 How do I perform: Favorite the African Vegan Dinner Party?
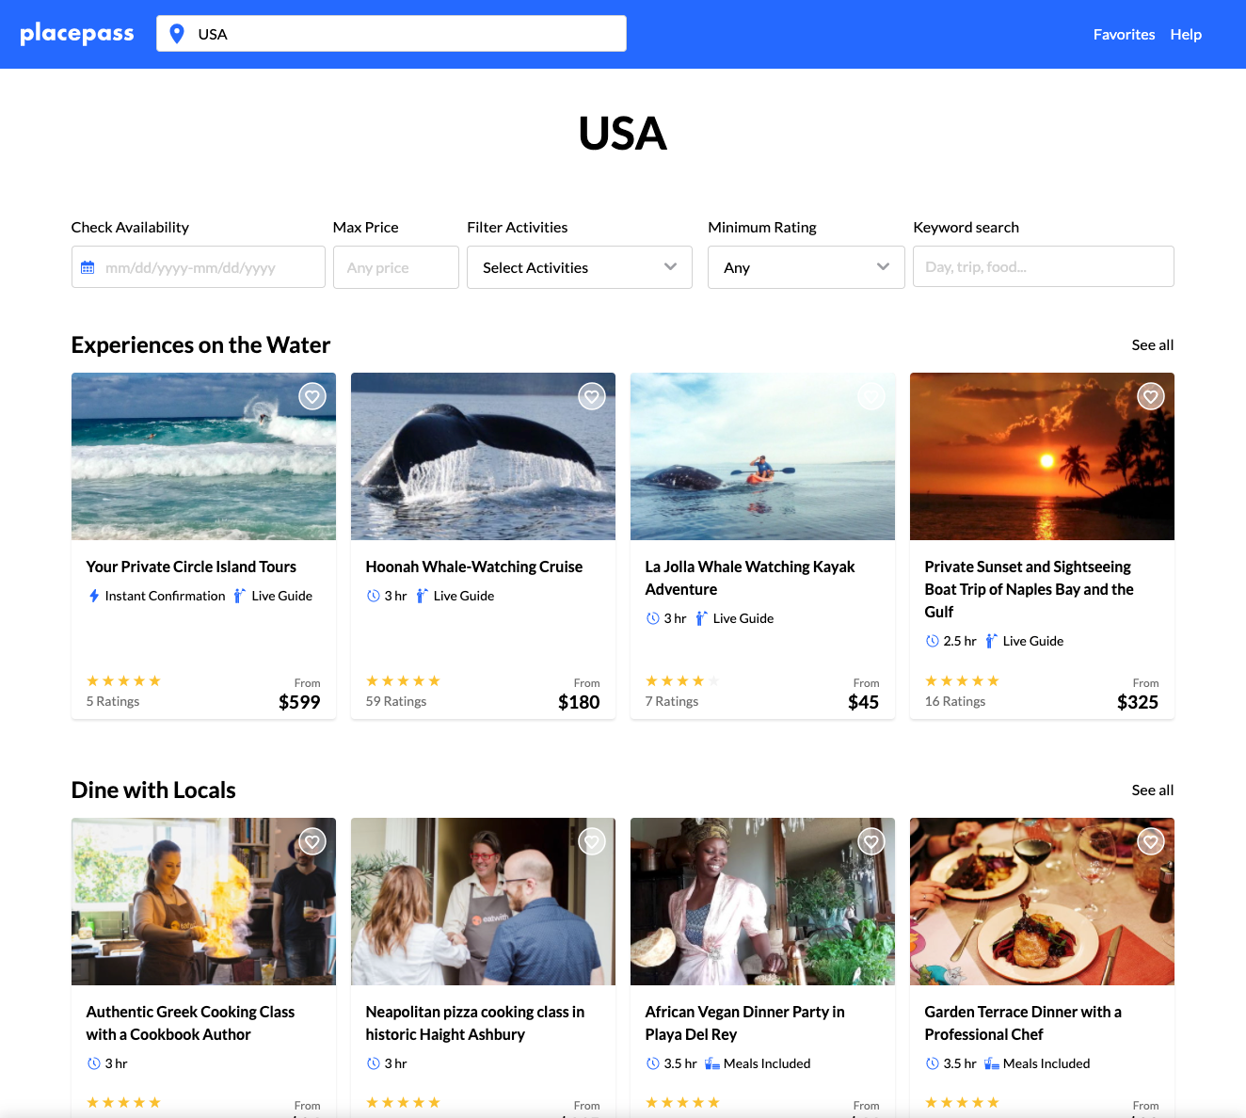pyautogui.click(x=871, y=841)
